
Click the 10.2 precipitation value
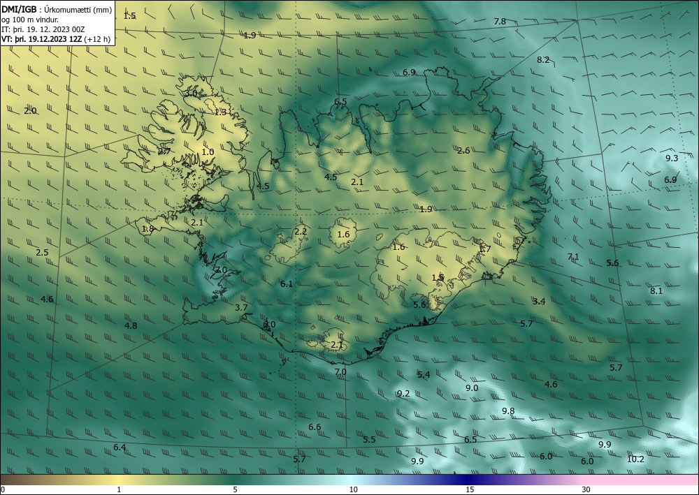coord(635,459)
